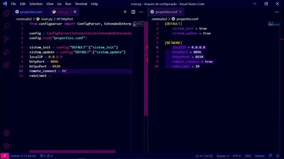Click [DEFAULT] section header in properties.conf
Screen dimensions: 284x159
point(174,23)
